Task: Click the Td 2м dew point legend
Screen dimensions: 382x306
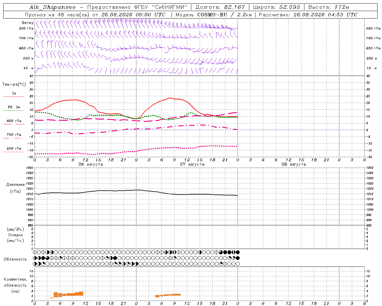Action: [14, 108]
